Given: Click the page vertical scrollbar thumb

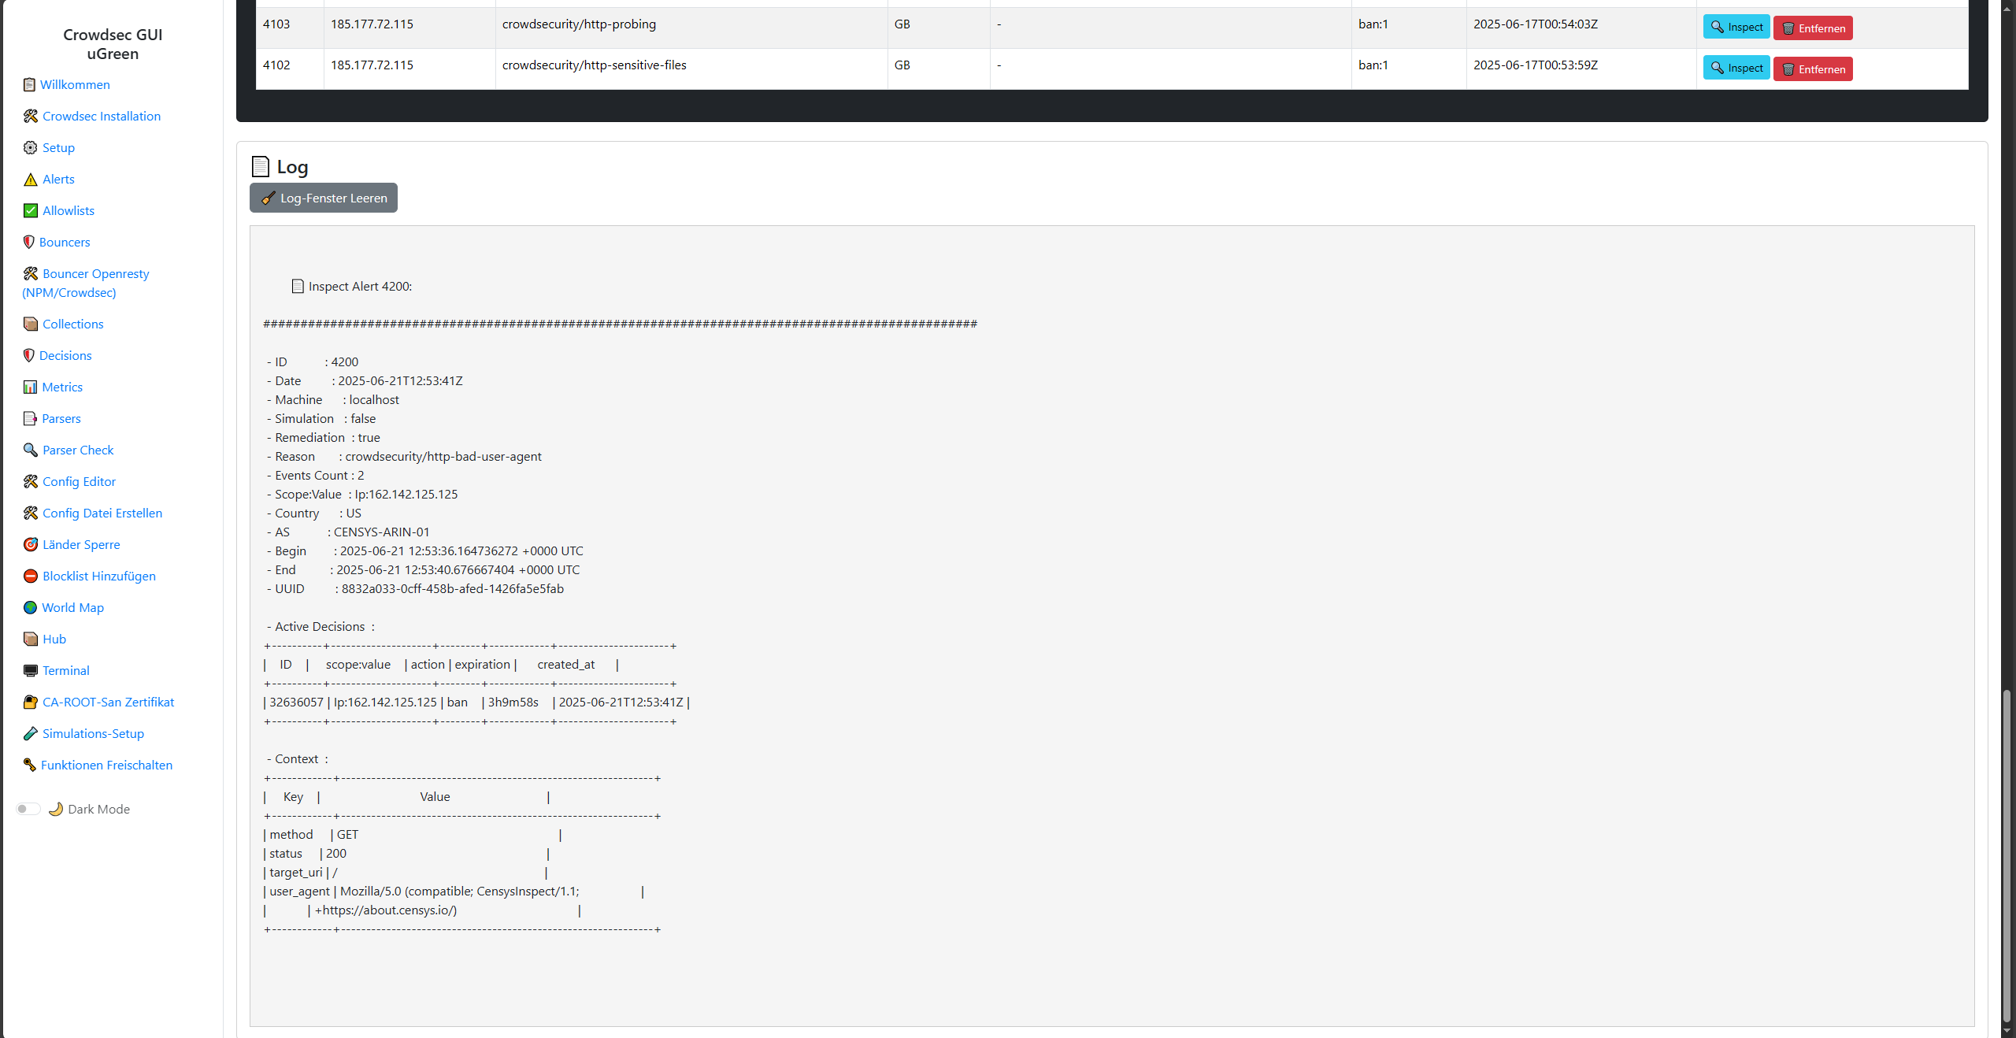Looking at the screenshot, I should click(2007, 854).
